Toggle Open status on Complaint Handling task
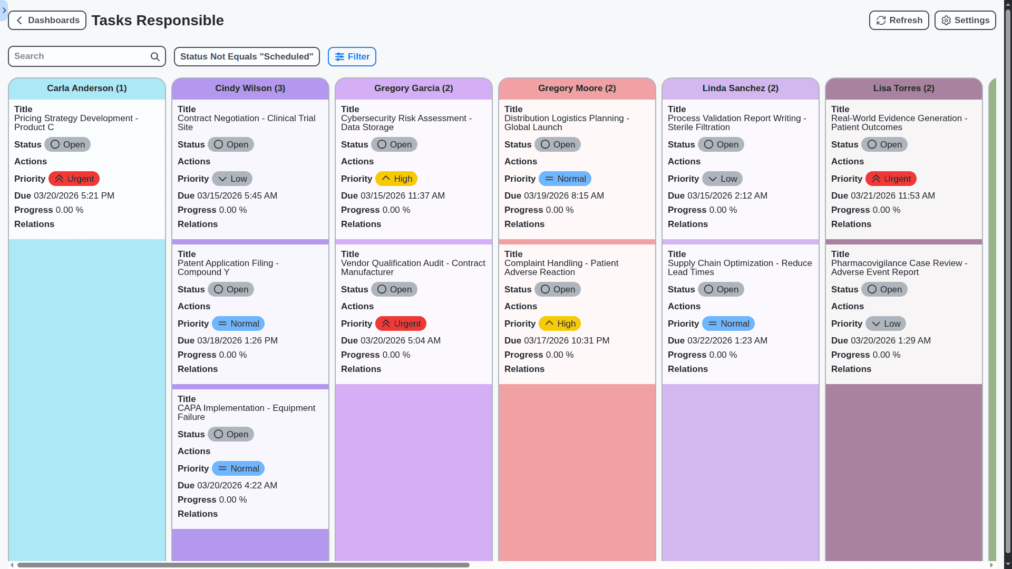Image resolution: width=1012 pixels, height=569 pixels. point(558,289)
